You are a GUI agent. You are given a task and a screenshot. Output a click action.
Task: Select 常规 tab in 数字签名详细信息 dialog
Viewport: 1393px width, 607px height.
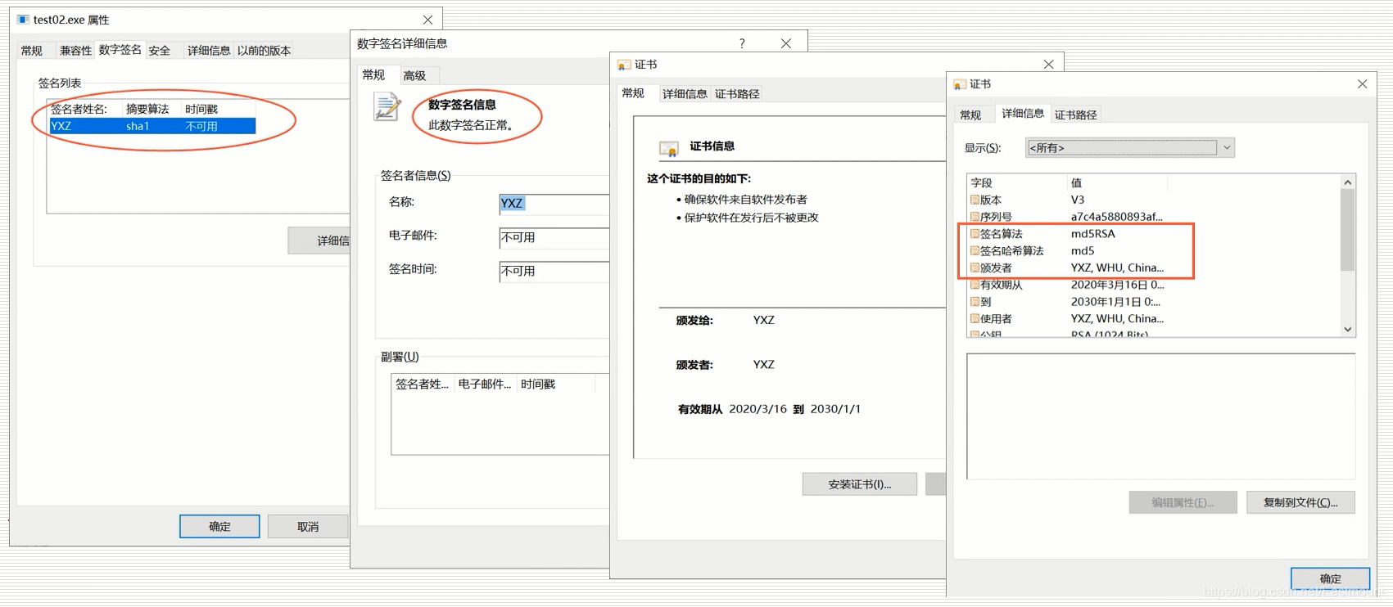coord(373,74)
